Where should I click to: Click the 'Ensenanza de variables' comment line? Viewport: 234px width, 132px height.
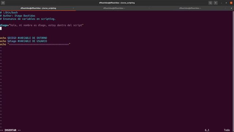click(28, 19)
